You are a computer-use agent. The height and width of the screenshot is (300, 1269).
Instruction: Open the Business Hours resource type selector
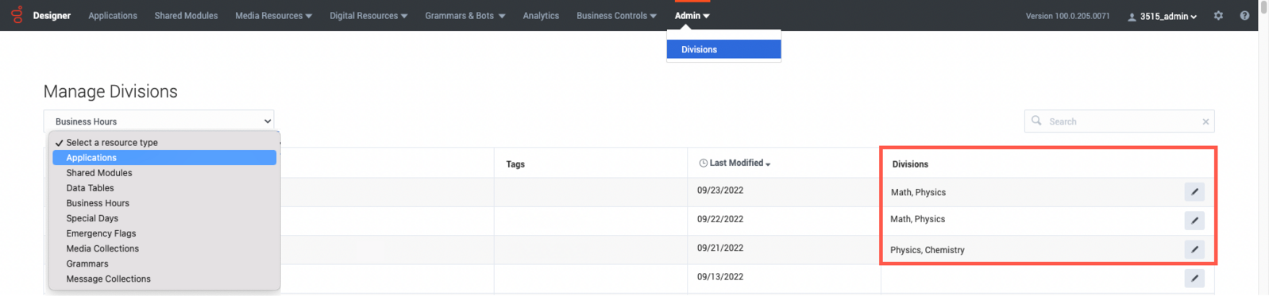click(159, 121)
